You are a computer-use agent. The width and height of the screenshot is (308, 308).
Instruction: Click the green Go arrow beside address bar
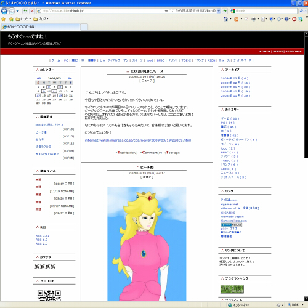[225, 11]
